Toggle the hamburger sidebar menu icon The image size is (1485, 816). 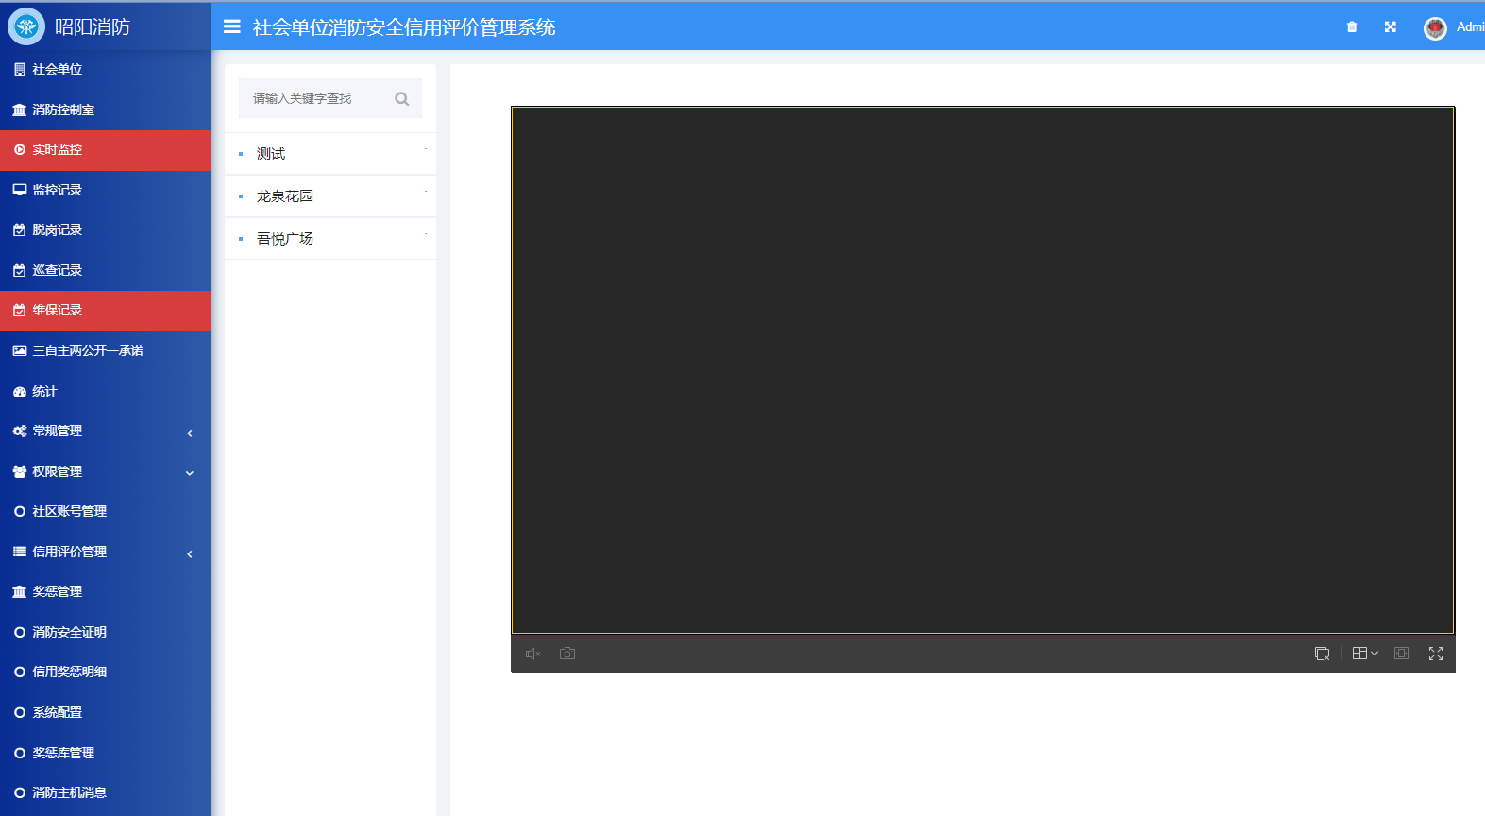tap(231, 26)
